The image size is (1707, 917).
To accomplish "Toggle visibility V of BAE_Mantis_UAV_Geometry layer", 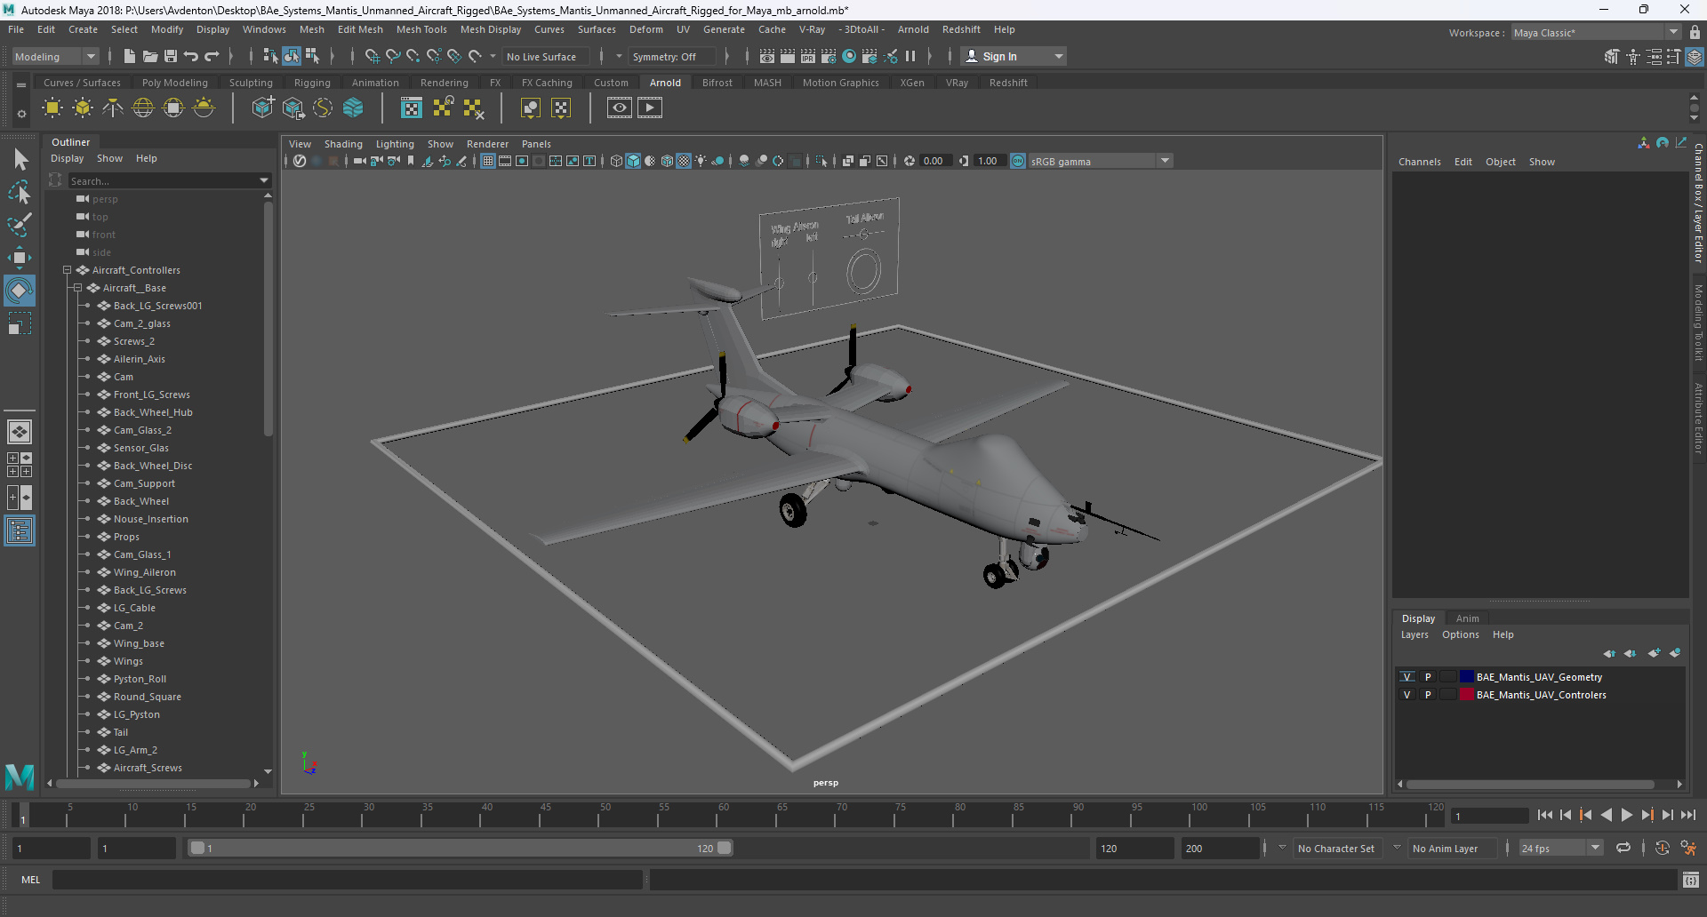I will 1406,677.
